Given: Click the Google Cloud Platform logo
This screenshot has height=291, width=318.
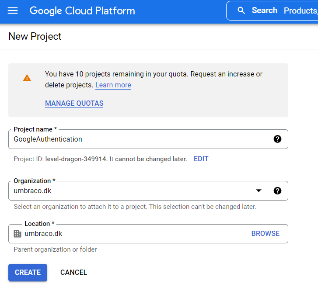Looking at the screenshot, I should (82, 11).
